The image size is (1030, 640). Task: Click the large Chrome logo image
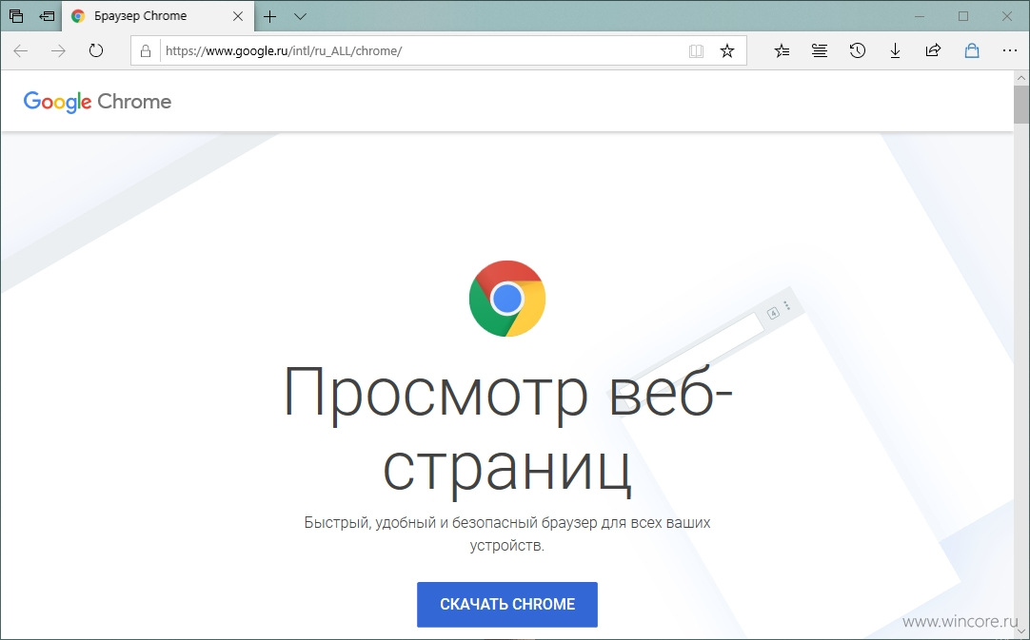click(507, 299)
